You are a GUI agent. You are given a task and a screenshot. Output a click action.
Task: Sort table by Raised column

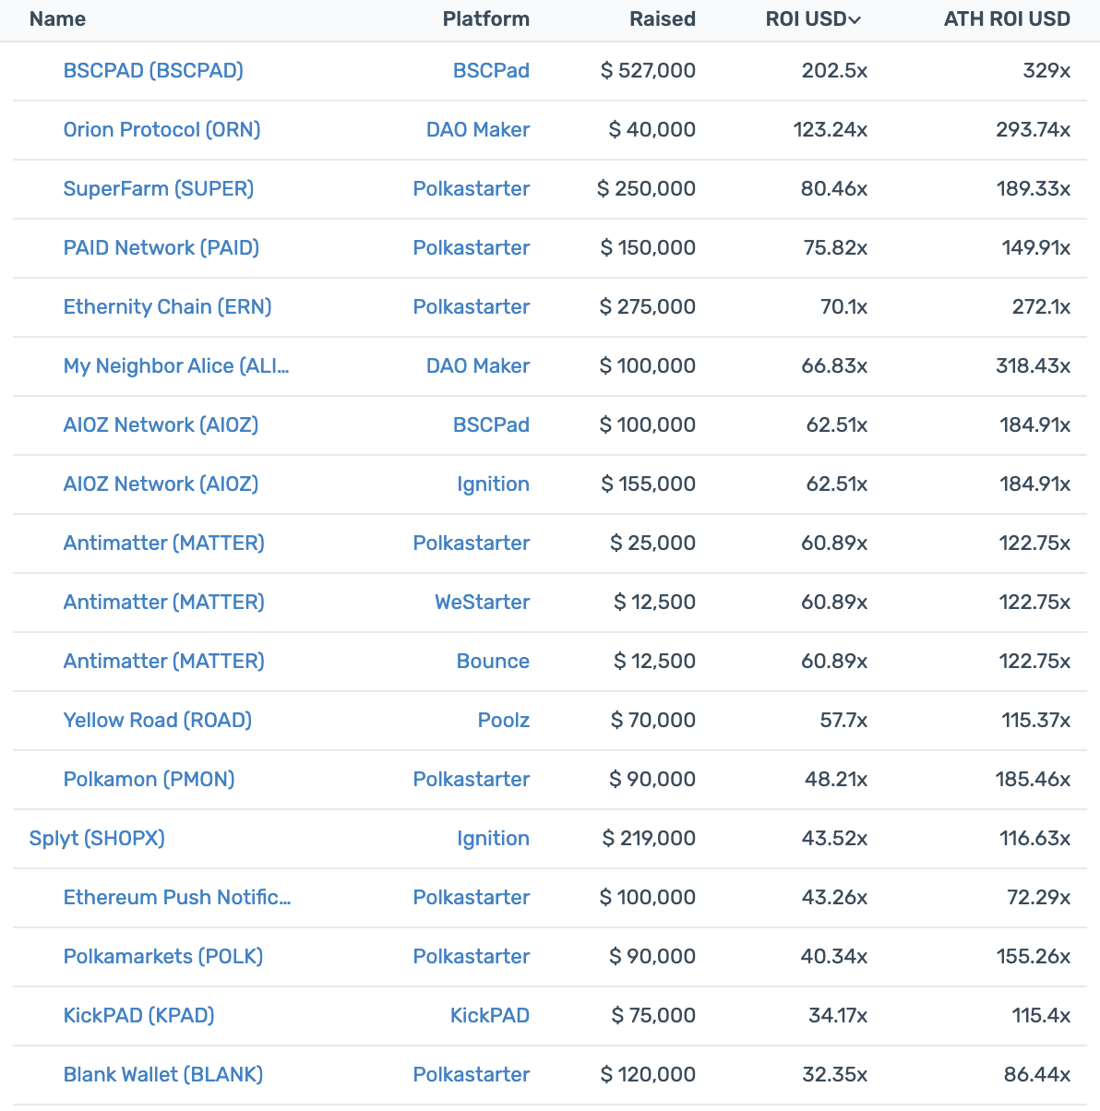coord(662,18)
